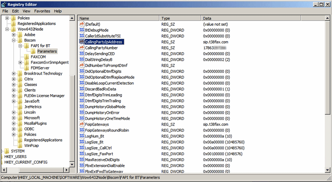Click the RegisteredApplications folder icon under WinPcap's sibling list

[x=20, y=140]
